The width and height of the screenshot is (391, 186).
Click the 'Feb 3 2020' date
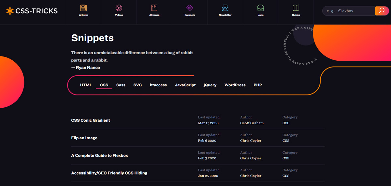(207, 158)
